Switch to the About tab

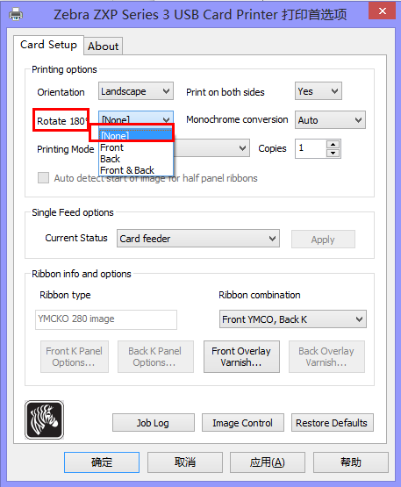coord(104,47)
